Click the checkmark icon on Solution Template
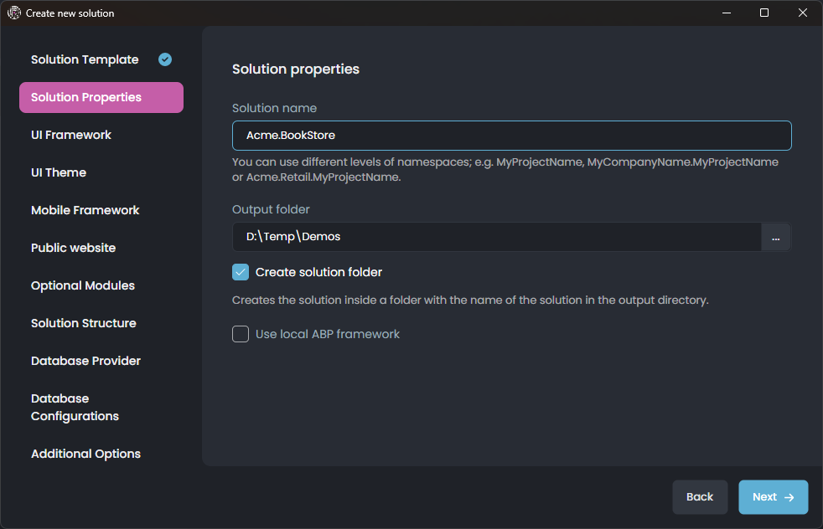This screenshot has width=823, height=529. tap(164, 59)
